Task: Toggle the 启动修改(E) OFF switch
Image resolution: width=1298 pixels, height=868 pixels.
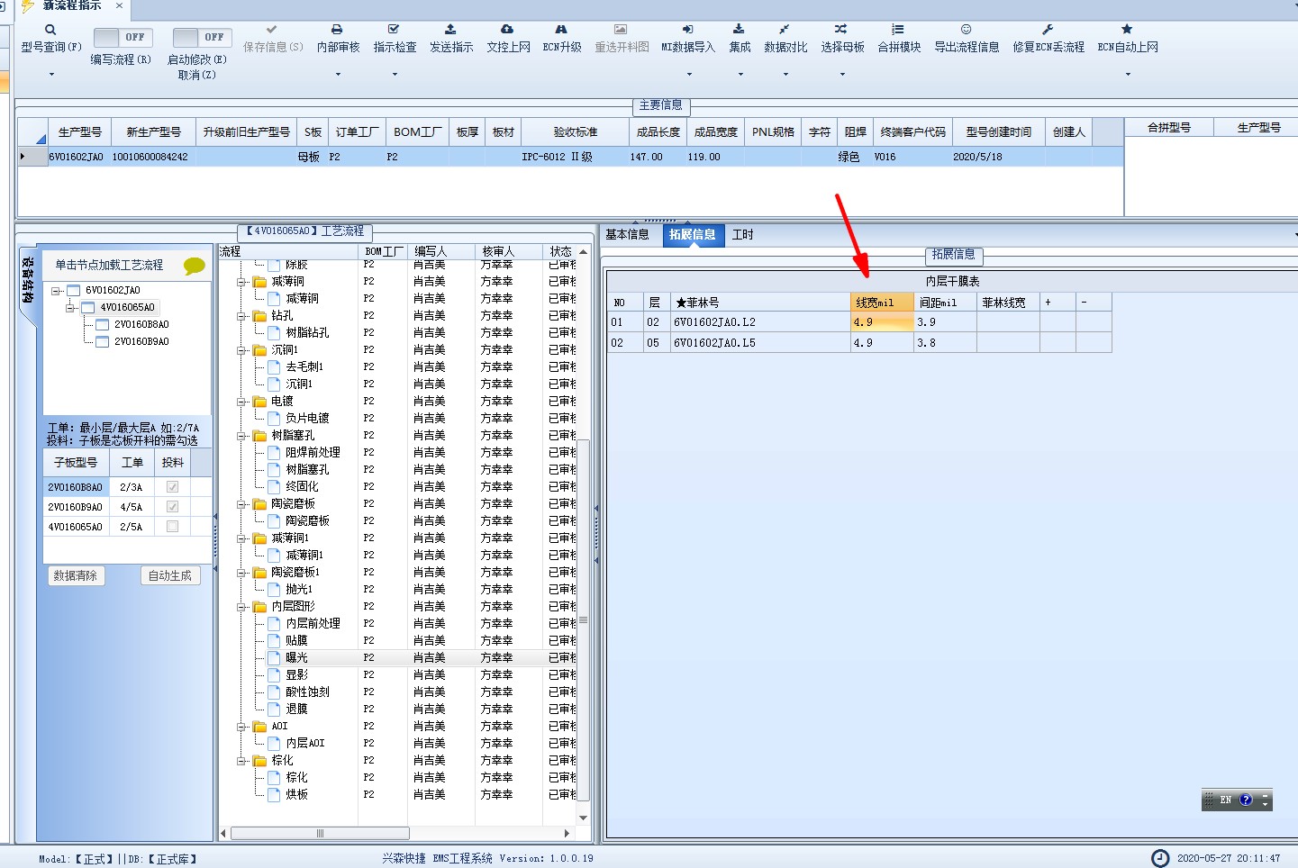Action: pyautogui.click(x=203, y=37)
